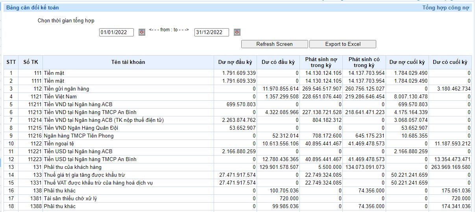Click the STT column header
This screenshot has width=475, height=212.
pyautogui.click(x=11, y=62)
